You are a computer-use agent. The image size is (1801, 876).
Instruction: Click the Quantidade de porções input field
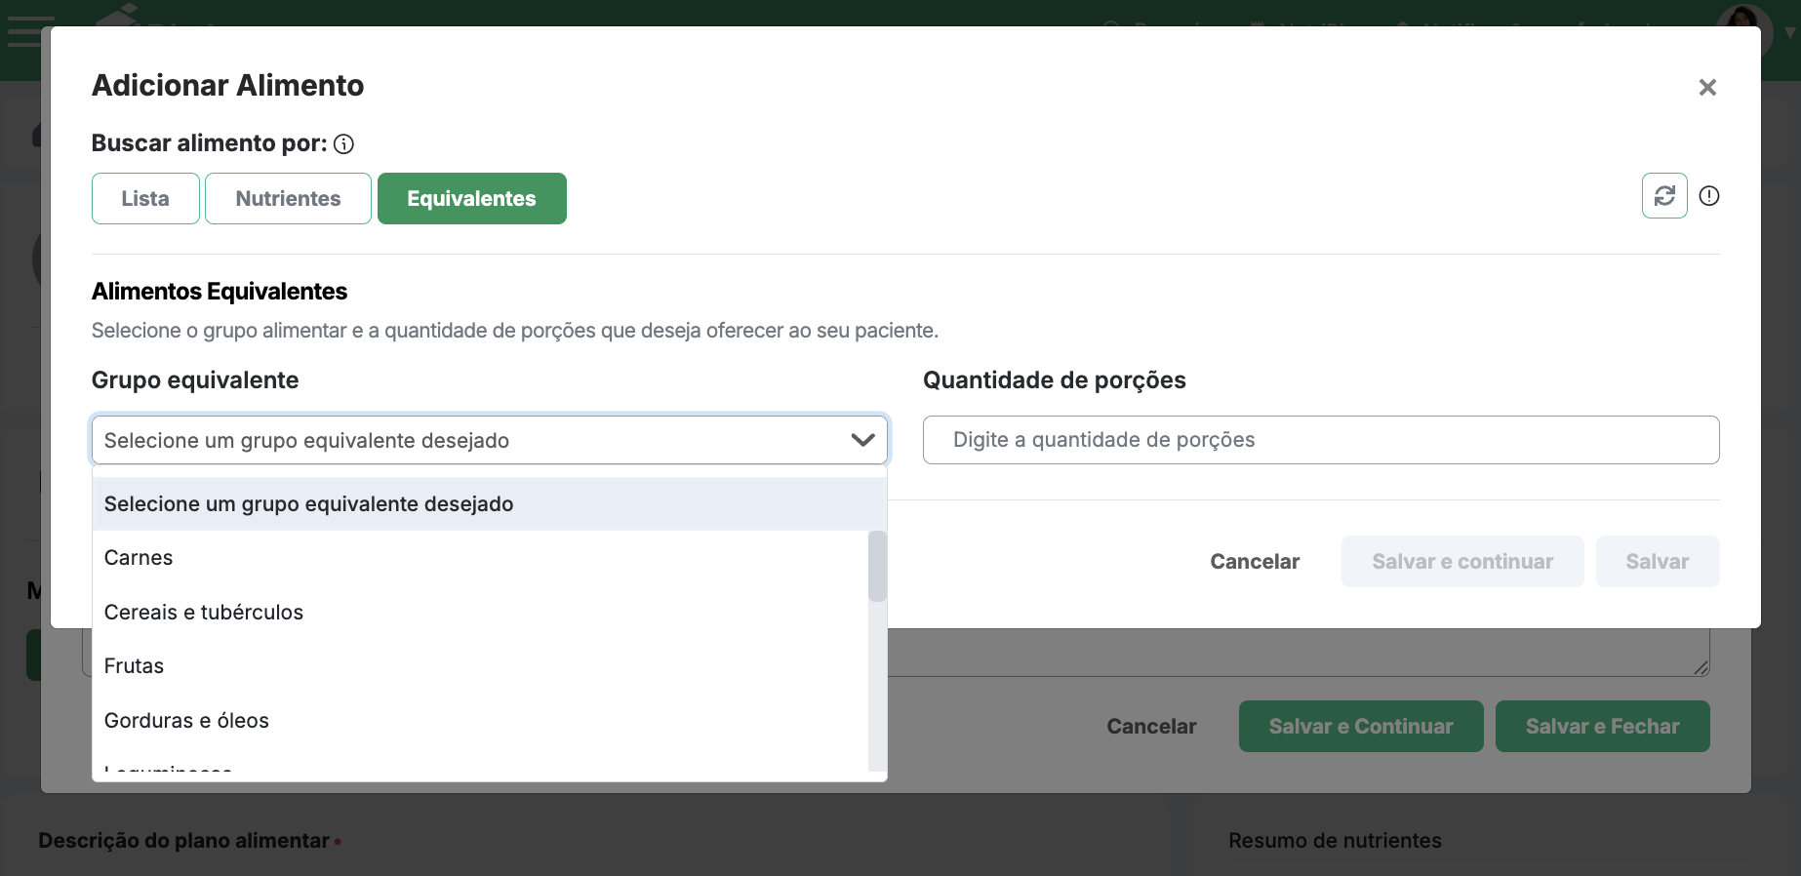coord(1320,440)
